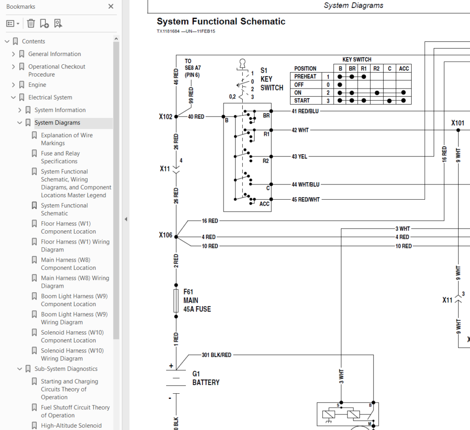Open Solenoid Harness (W10) Wiring Diagram
The width and height of the screenshot is (470, 430).
click(72, 354)
